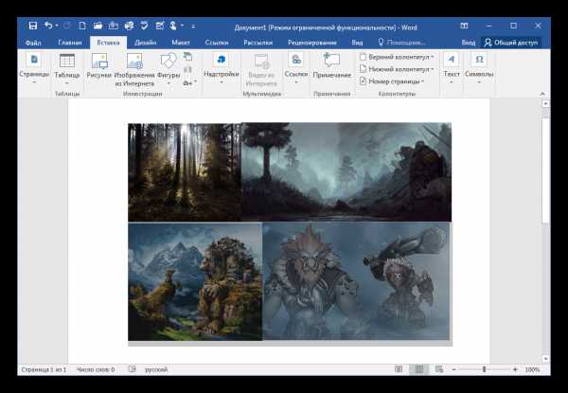Click the quick print icon in title bar
Image resolution: width=568 pixels, height=393 pixels.
pyautogui.click(x=114, y=26)
